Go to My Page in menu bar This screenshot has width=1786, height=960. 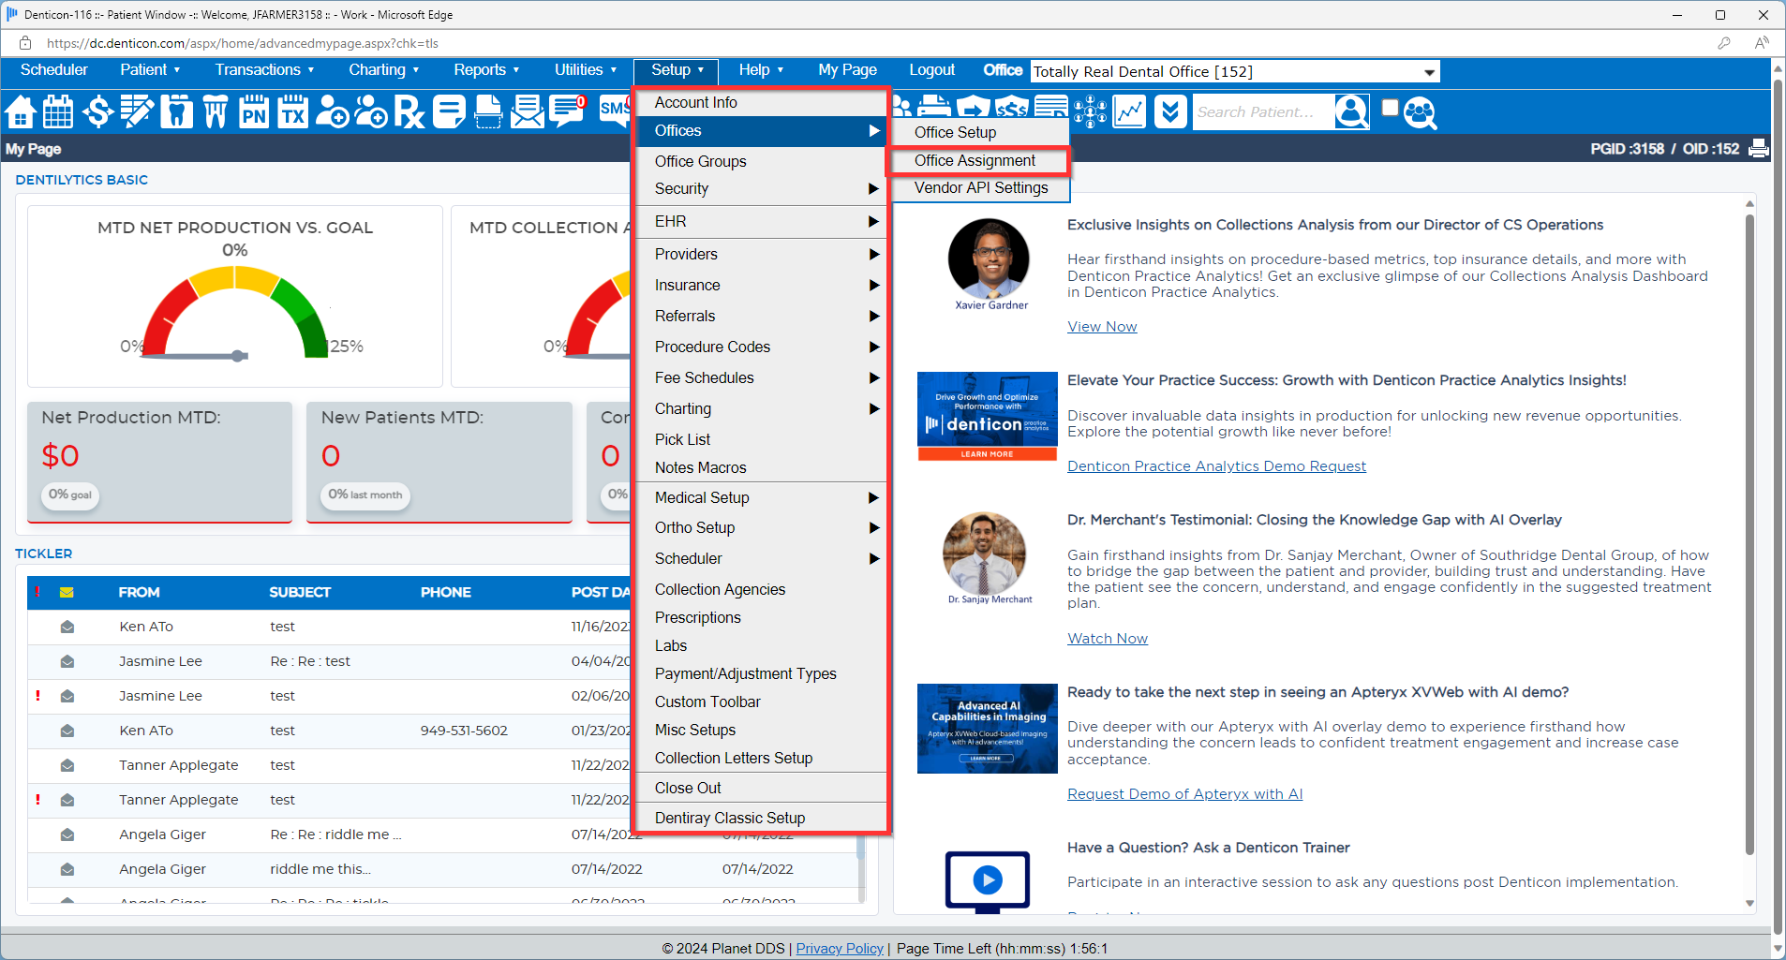pyautogui.click(x=847, y=70)
